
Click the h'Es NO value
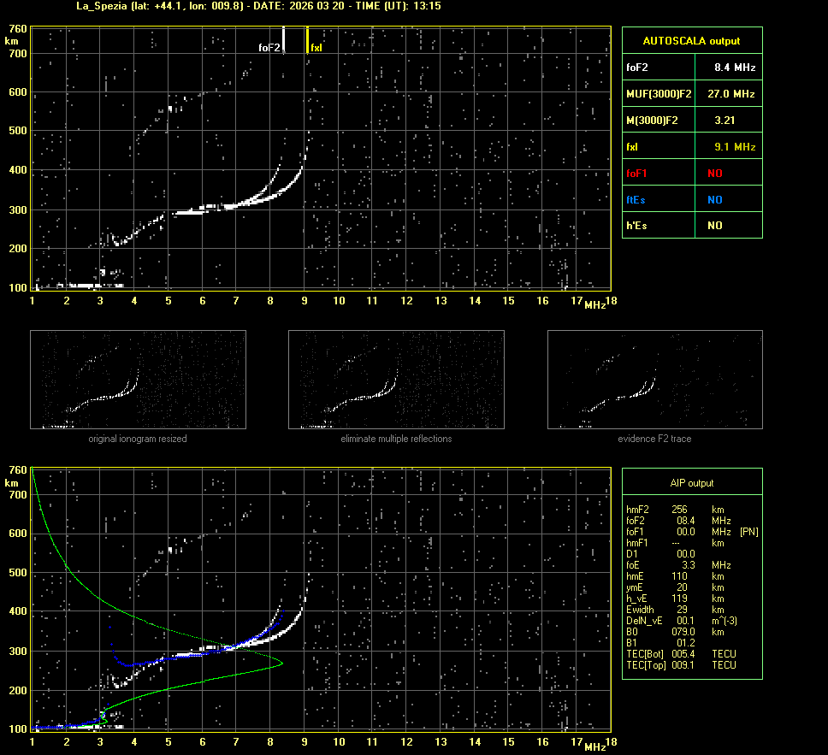pos(714,226)
